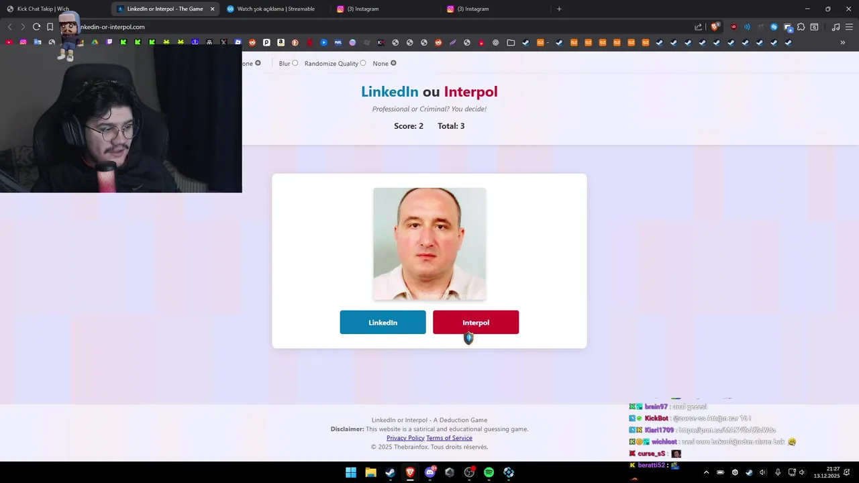Click the man's portrait photo
The image size is (859, 483).
[x=429, y=244]
